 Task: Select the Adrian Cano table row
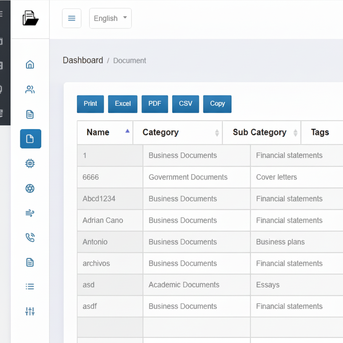pos(103,220)
